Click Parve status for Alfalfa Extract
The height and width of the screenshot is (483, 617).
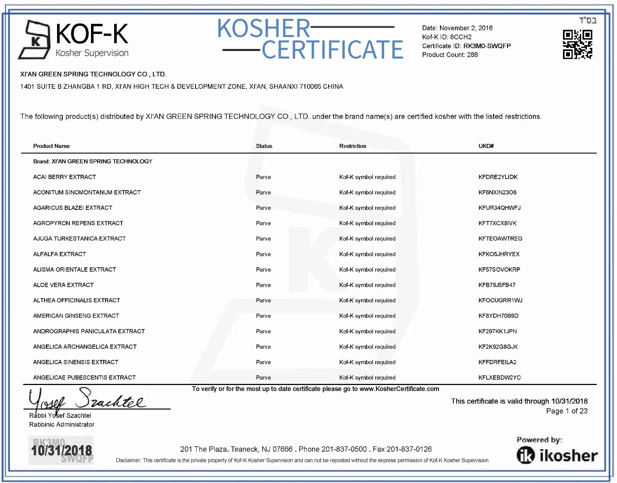point(263,254)
